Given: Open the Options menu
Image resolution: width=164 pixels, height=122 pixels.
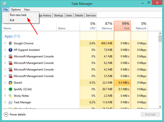Looking at the screenshot, I should point(16,10).
